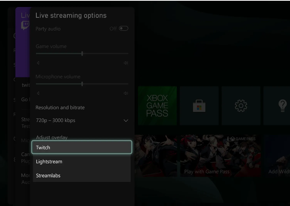Image resolution: width=290 pixels, height=206 pixels.
Task: Open the Settings gear tile
Action: [241, 106]
